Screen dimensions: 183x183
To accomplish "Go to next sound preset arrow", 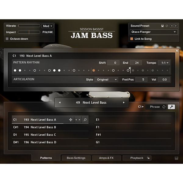I will click(x=176, y=26).
